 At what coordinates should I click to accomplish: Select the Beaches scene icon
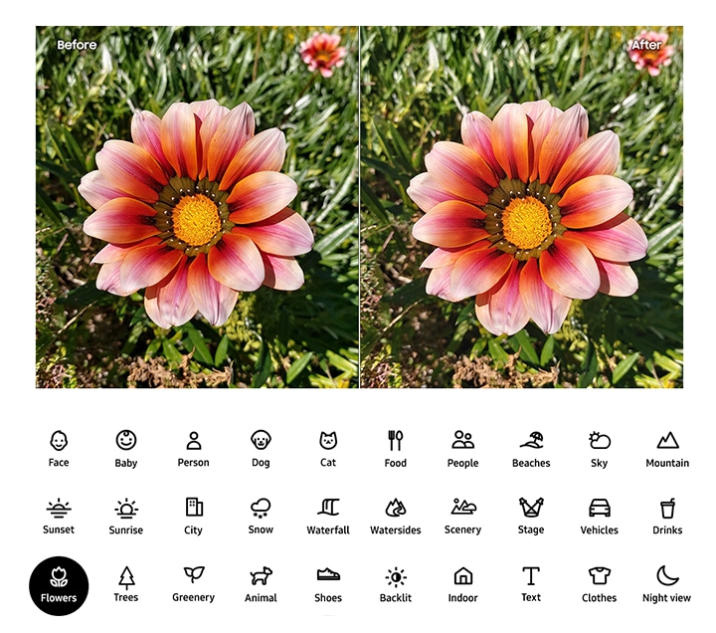pos(531,440)
